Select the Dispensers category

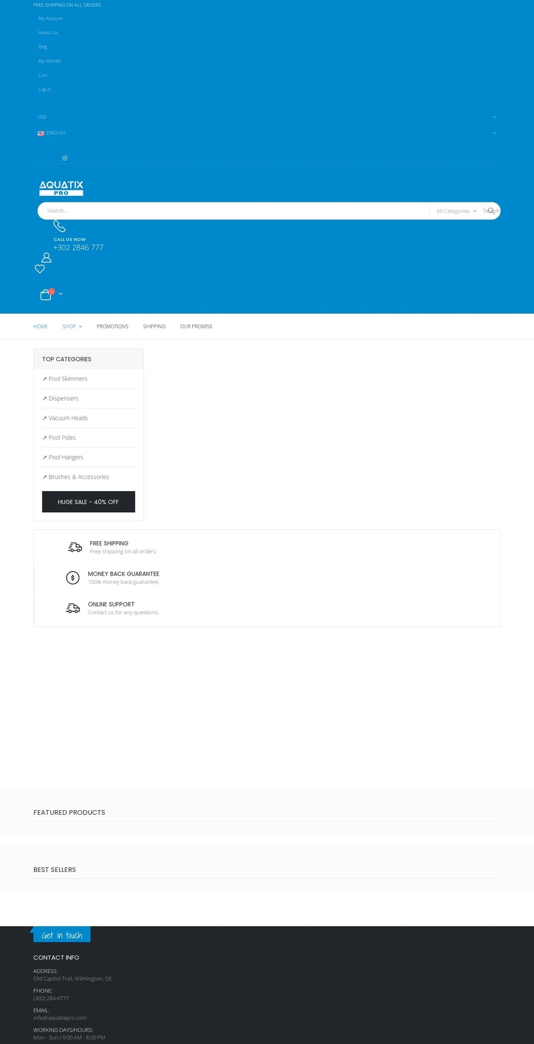coord(63,399)
